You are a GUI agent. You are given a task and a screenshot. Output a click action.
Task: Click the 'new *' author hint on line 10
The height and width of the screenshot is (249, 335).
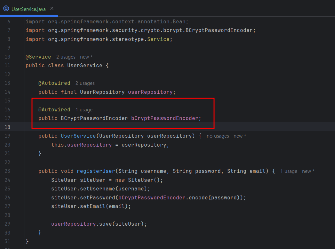pyautogui.click(x=86, y=57)
